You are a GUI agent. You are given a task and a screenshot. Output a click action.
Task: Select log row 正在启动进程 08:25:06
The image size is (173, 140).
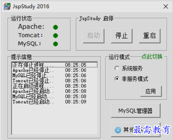[x=55, y=86]
